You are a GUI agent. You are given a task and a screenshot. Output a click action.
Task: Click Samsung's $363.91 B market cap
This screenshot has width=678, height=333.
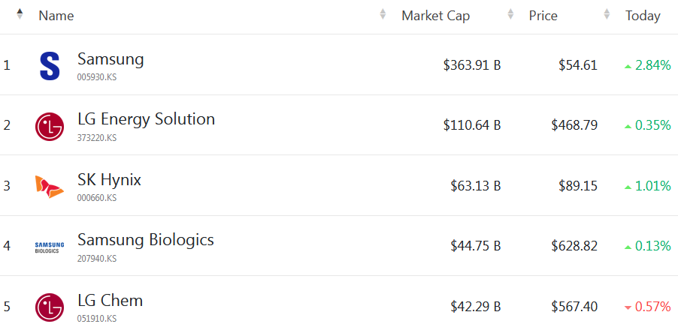point(472,65)
